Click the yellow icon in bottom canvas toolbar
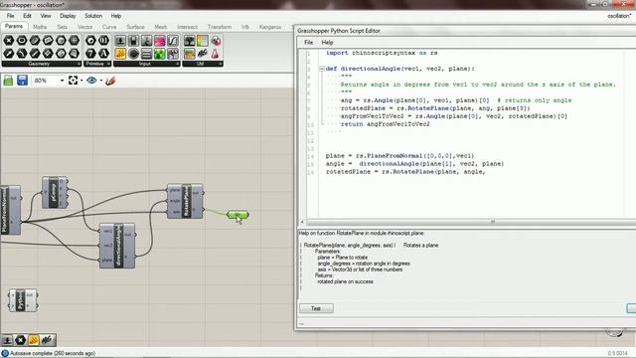 tap(34, 340)
